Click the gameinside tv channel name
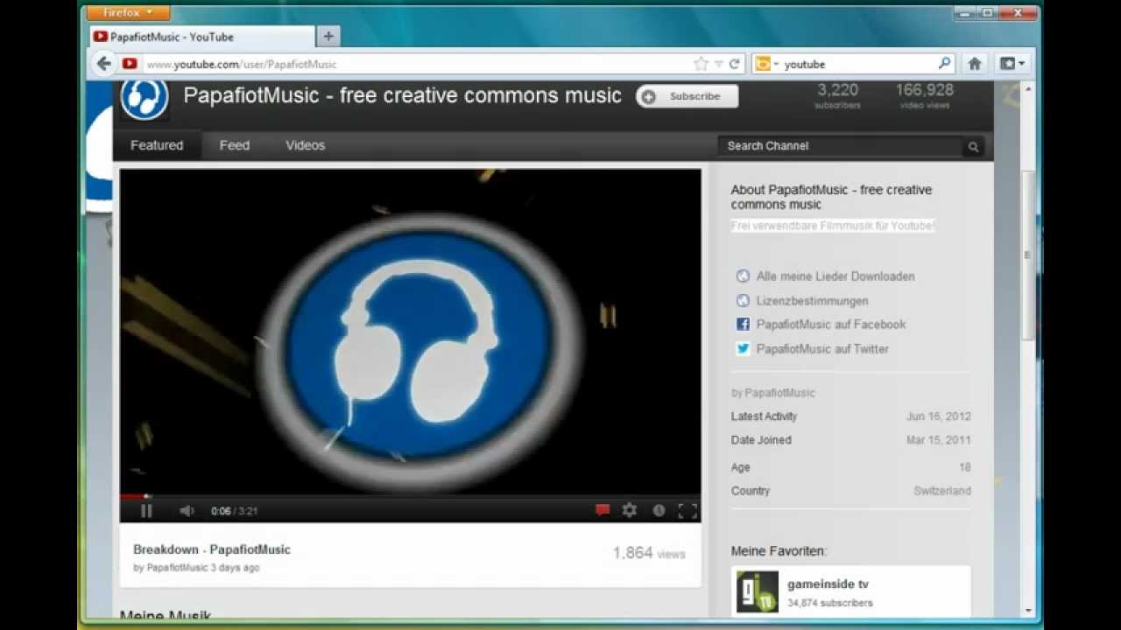Viewport: 1121px width, 630px height. coord(828,584)
